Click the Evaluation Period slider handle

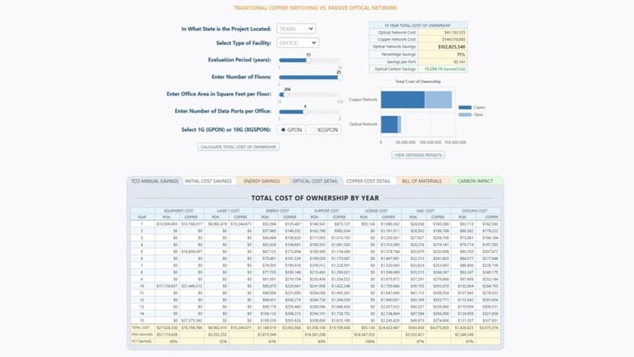[309, 60]
